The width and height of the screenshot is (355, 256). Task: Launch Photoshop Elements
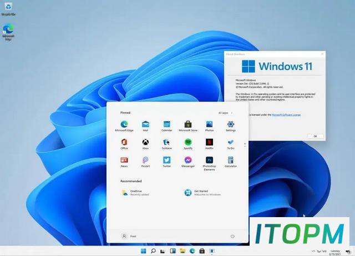point(209,163)
